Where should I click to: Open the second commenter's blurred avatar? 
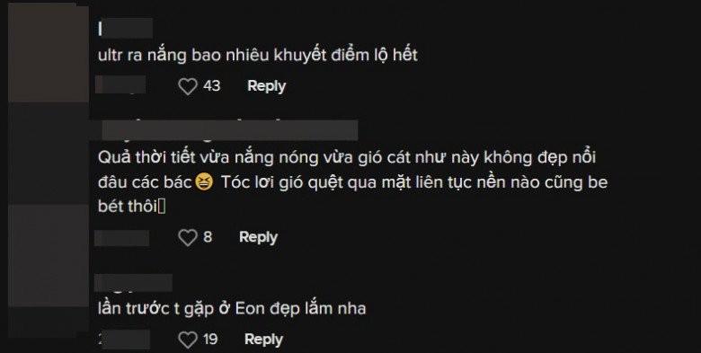49,154
